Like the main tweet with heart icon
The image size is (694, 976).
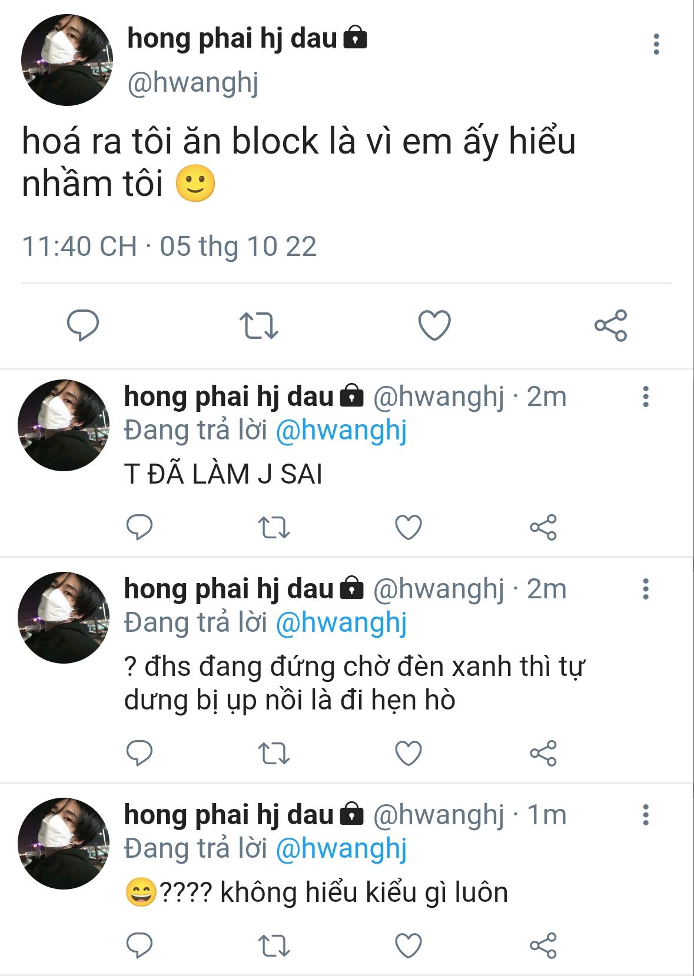(434, 325)
